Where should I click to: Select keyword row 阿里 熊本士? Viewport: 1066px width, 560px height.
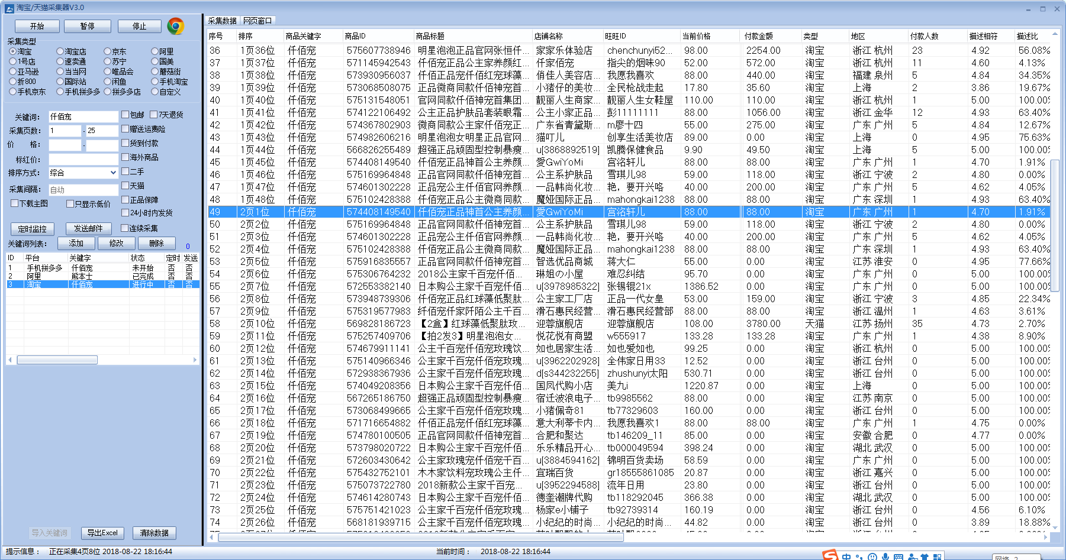click(x=102, y=276)
